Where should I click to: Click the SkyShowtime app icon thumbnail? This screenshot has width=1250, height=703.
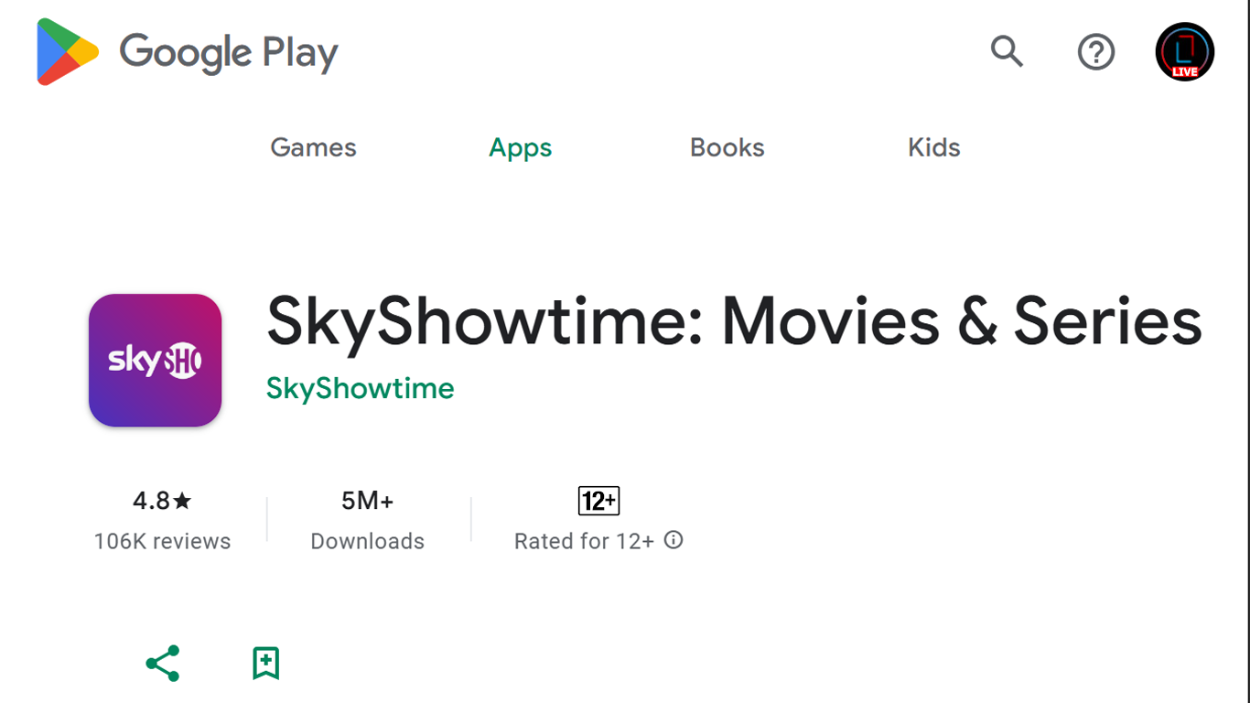click(156, 361)
